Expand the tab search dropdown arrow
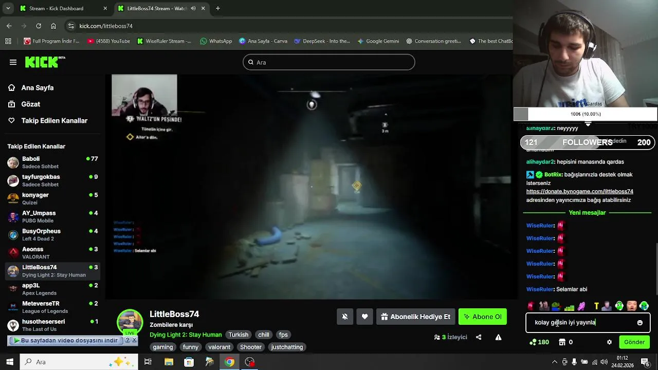This screenshot has height=370, width=658. (8, 8)
